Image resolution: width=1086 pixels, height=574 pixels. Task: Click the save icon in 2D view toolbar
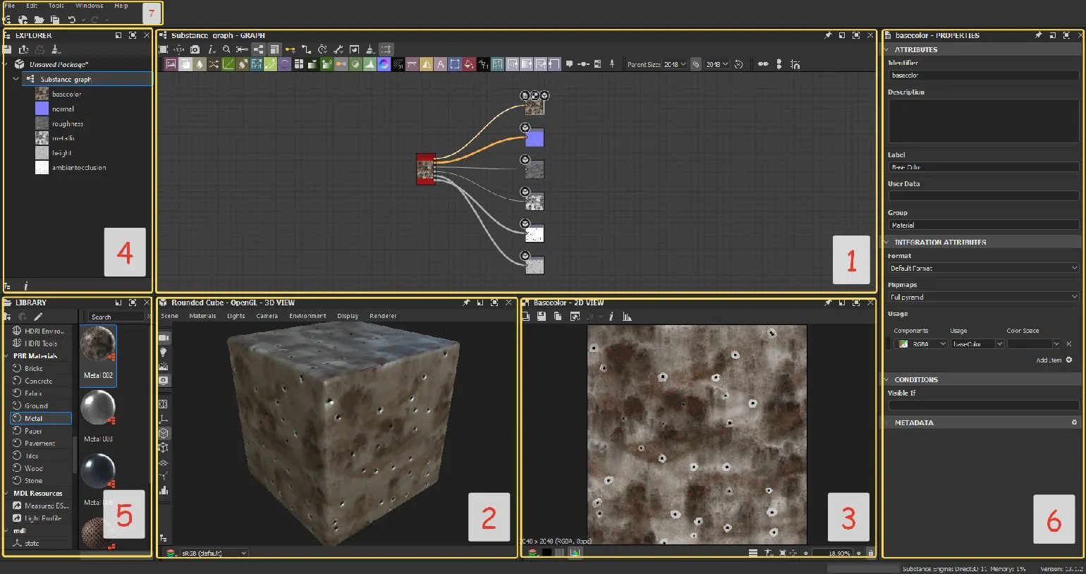point(542,317)
